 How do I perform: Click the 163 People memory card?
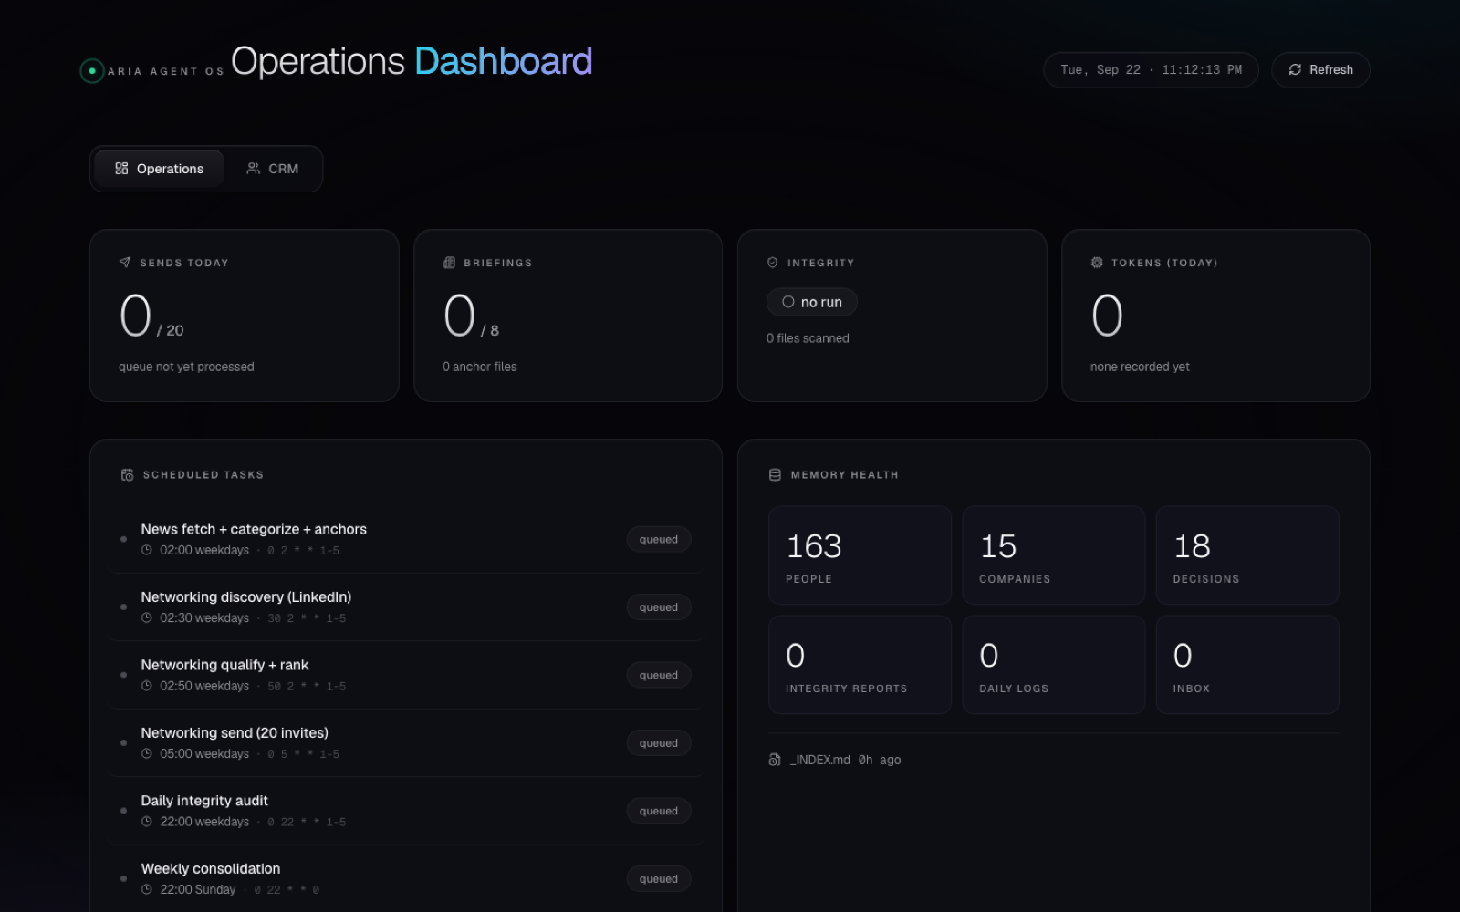point(860,555)
